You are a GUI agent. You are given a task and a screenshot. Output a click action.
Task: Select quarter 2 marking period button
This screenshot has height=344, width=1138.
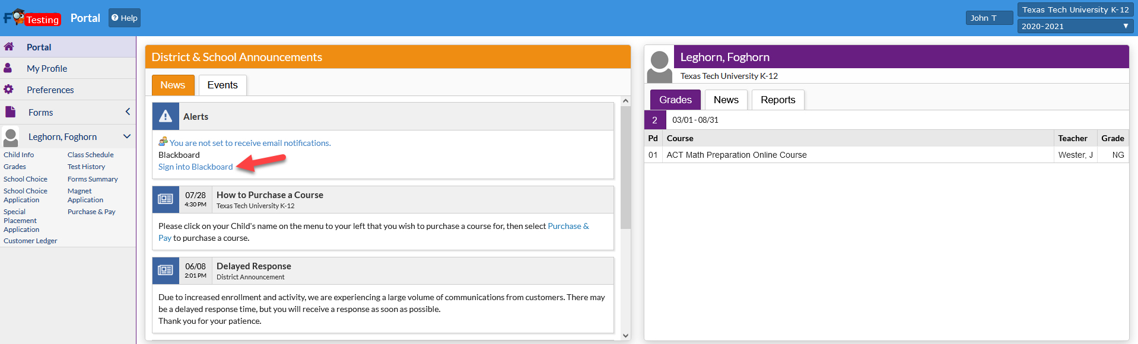point(655,120)
